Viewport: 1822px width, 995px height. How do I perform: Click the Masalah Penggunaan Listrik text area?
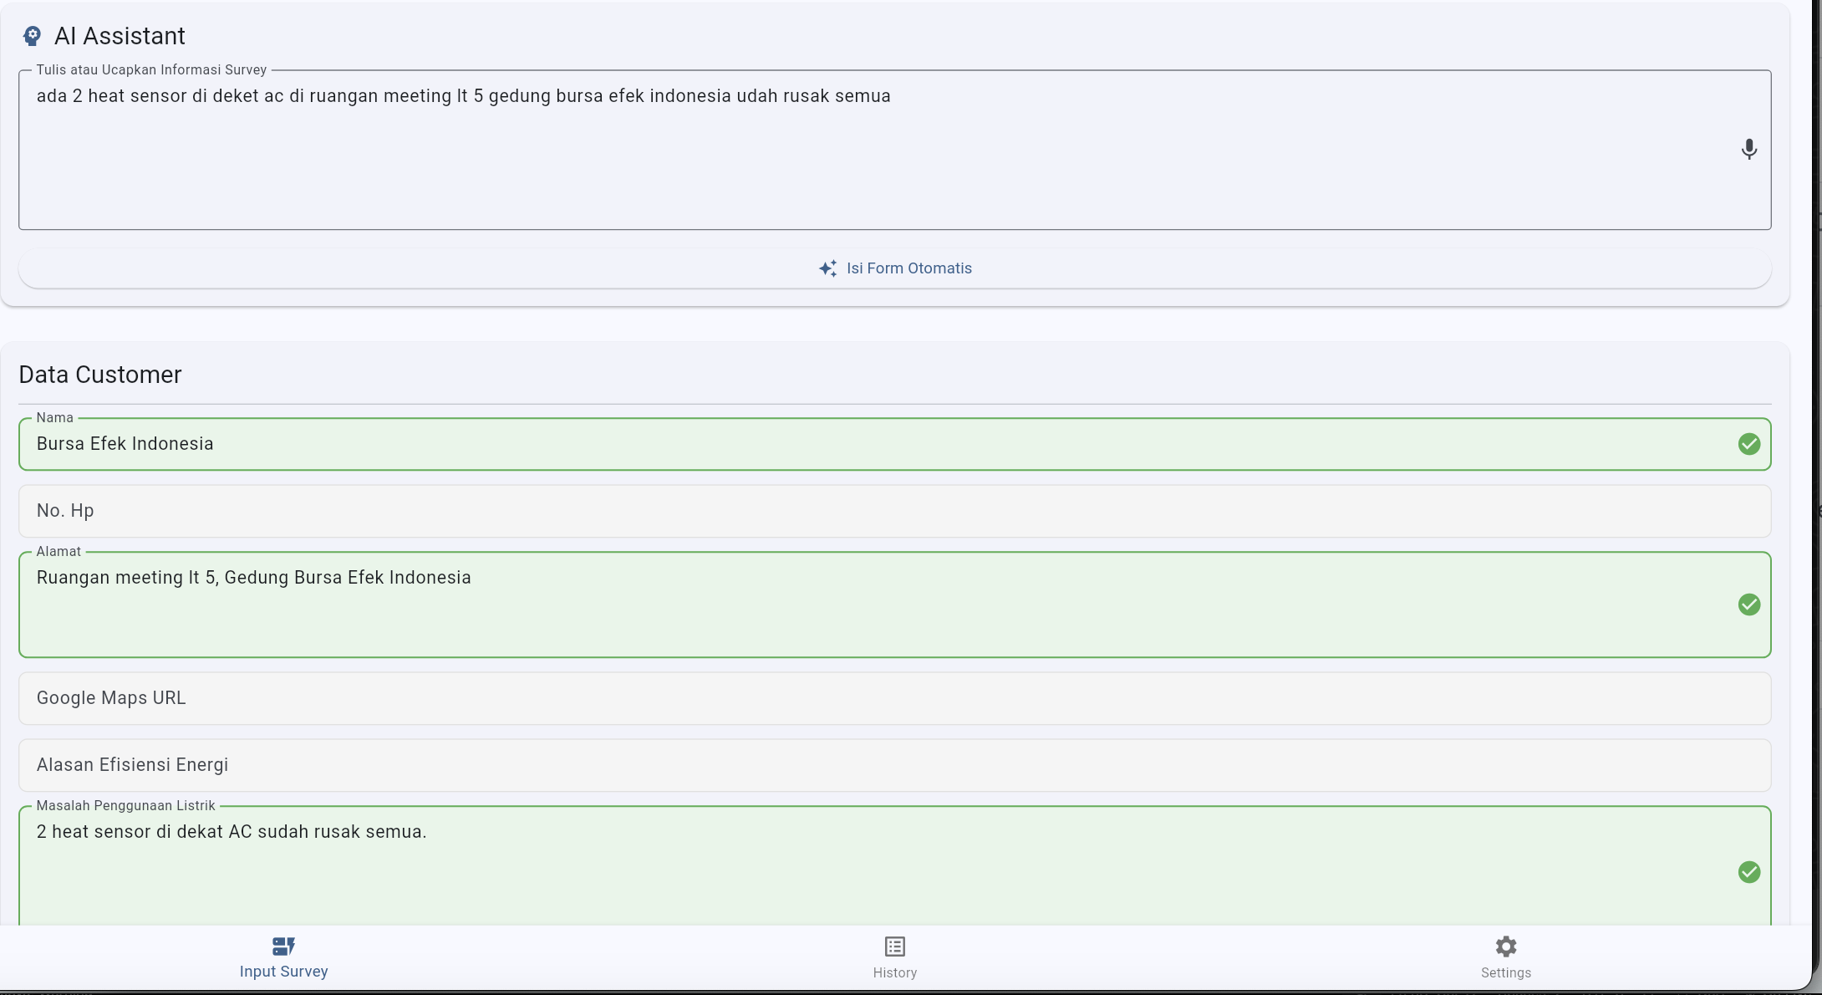(894, 866)
